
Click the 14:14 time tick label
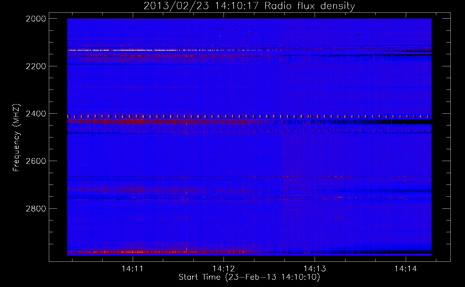[406, 269]
